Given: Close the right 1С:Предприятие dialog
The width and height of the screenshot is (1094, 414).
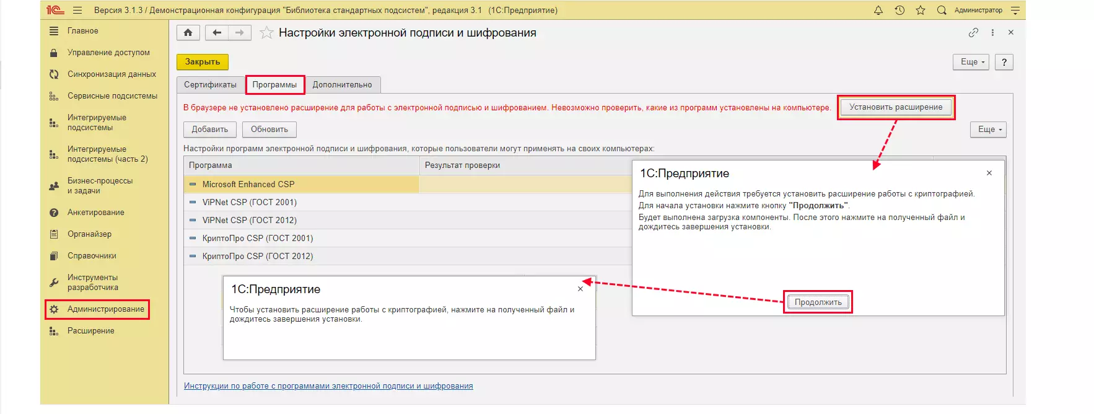Looking at the screenshot, I should [x=989, y=173].
